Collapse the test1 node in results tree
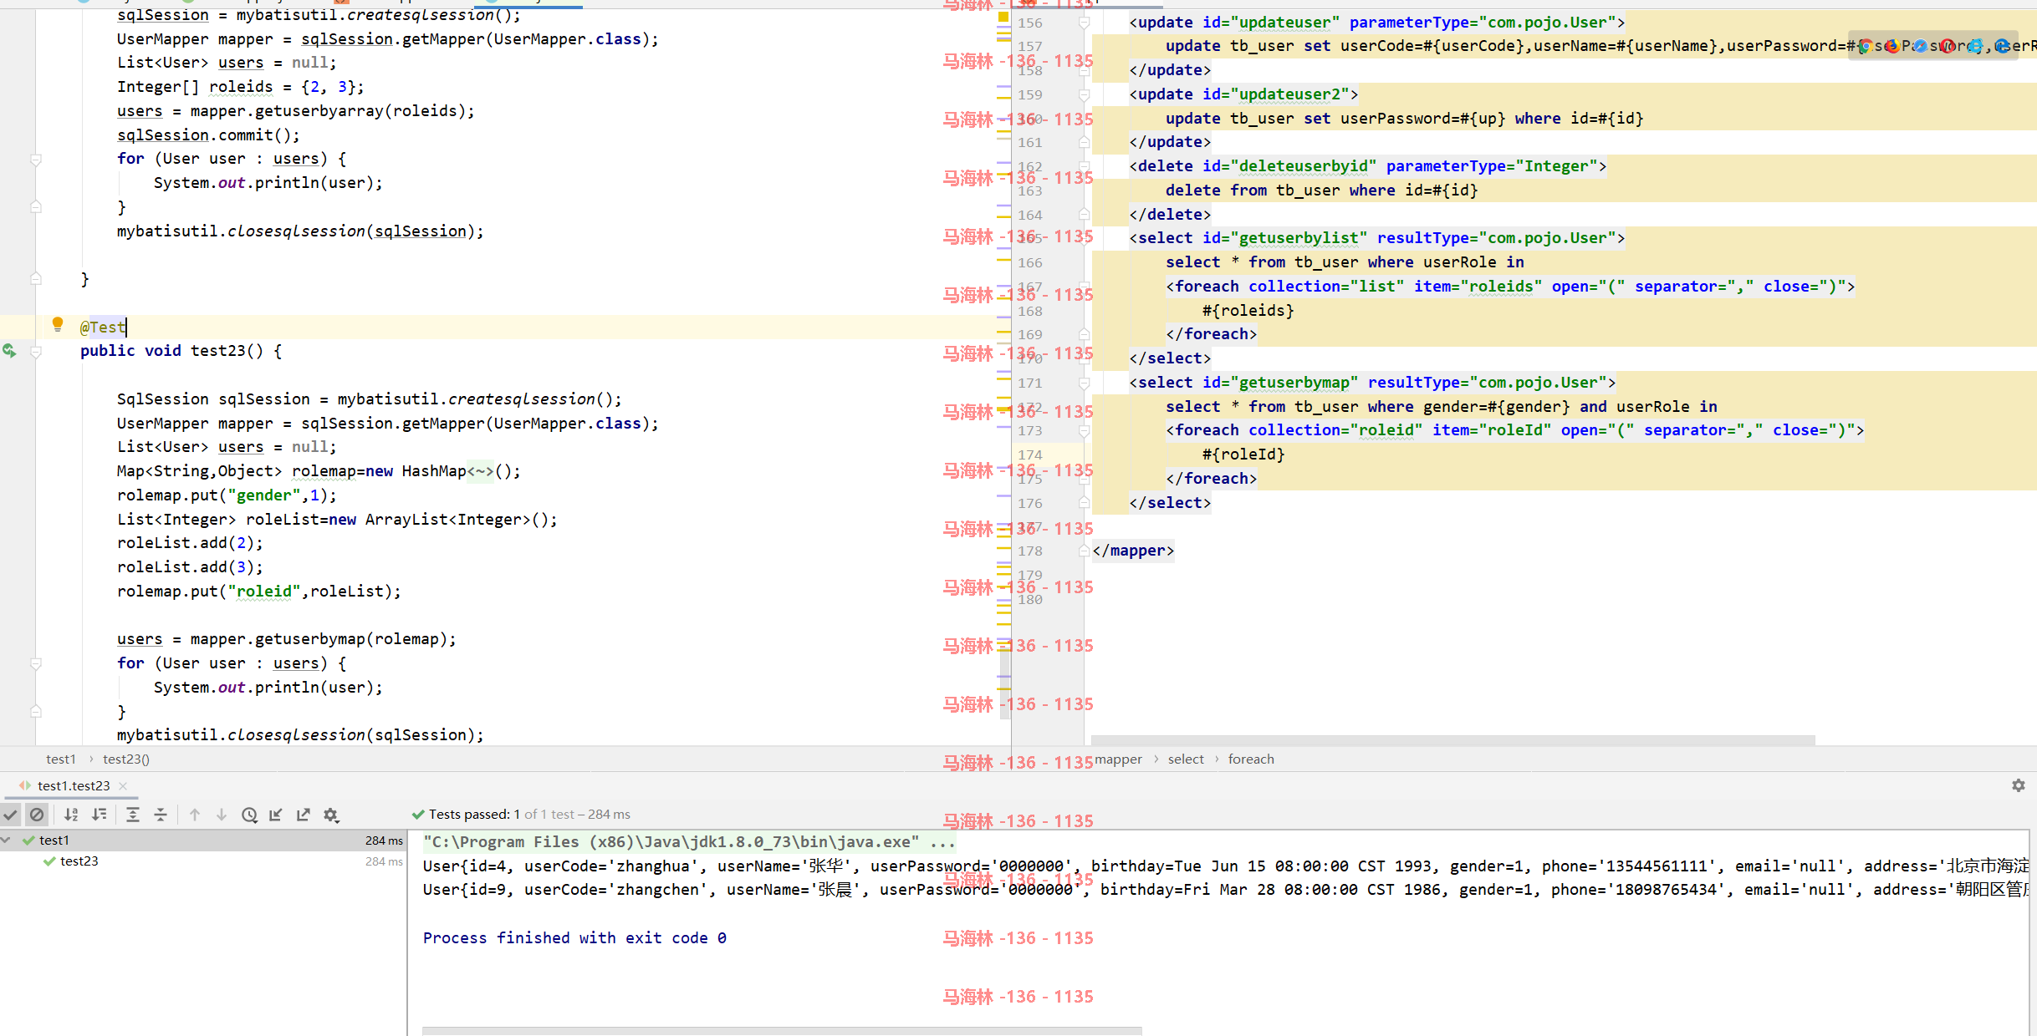The image size is (2037, 1036). 7,840
